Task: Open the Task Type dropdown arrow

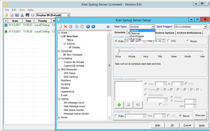Action: tap(153, 27)
